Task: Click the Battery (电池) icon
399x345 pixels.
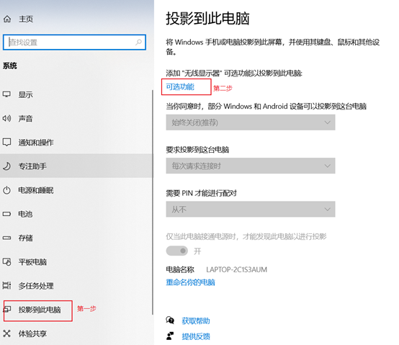Action: (x=6, y=214)
